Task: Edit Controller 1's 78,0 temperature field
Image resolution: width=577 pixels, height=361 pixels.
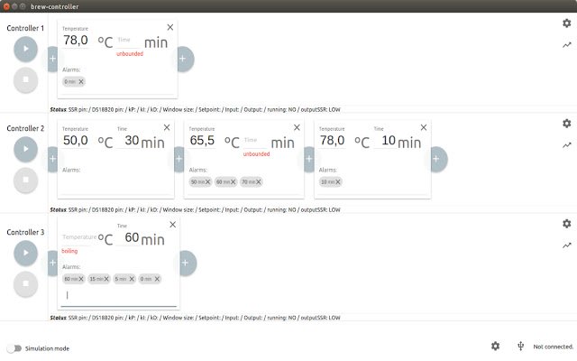Action: point(76,40)
